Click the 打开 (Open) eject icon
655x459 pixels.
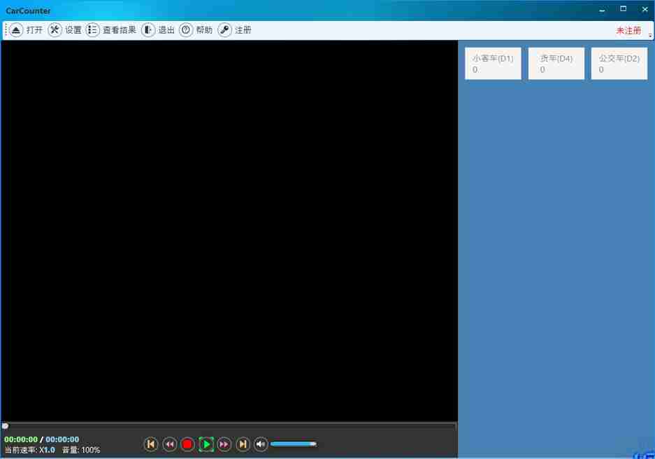[16, 30]
